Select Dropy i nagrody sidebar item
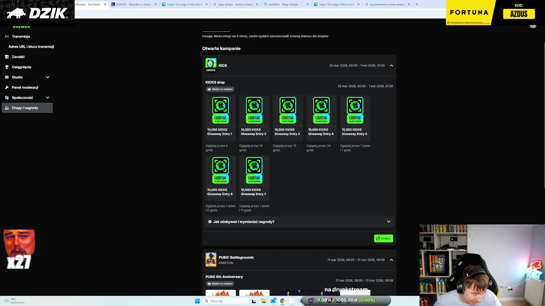The image size is (545, 306). point(27,108)
